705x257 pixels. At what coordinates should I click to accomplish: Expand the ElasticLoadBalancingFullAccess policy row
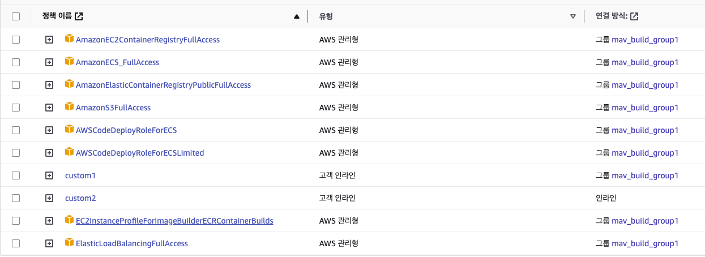coord(49,243)
